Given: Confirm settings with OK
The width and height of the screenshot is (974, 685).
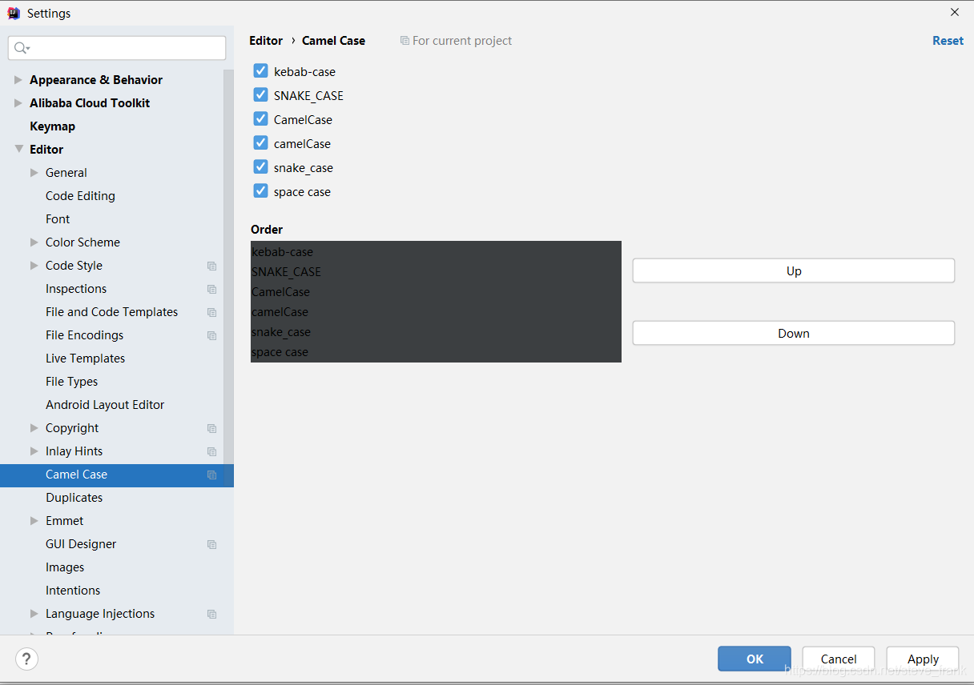Looking at the screenshot, I should (x=755, y=659).
